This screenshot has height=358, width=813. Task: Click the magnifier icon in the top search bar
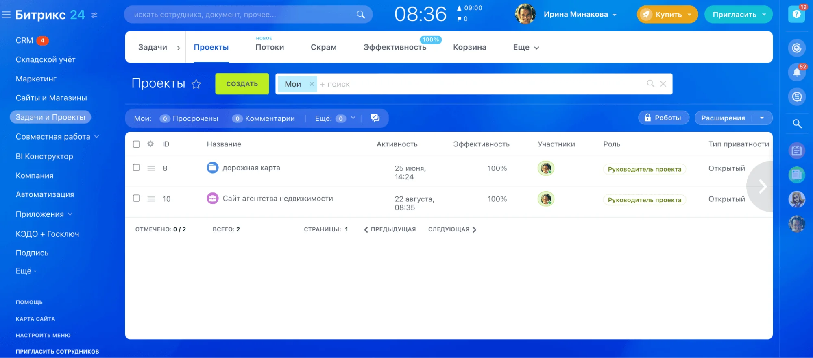point(361,15)
